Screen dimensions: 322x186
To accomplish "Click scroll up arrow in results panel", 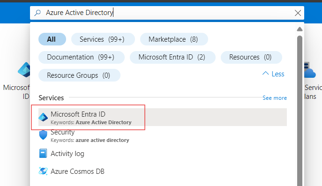I will [300, 29].
